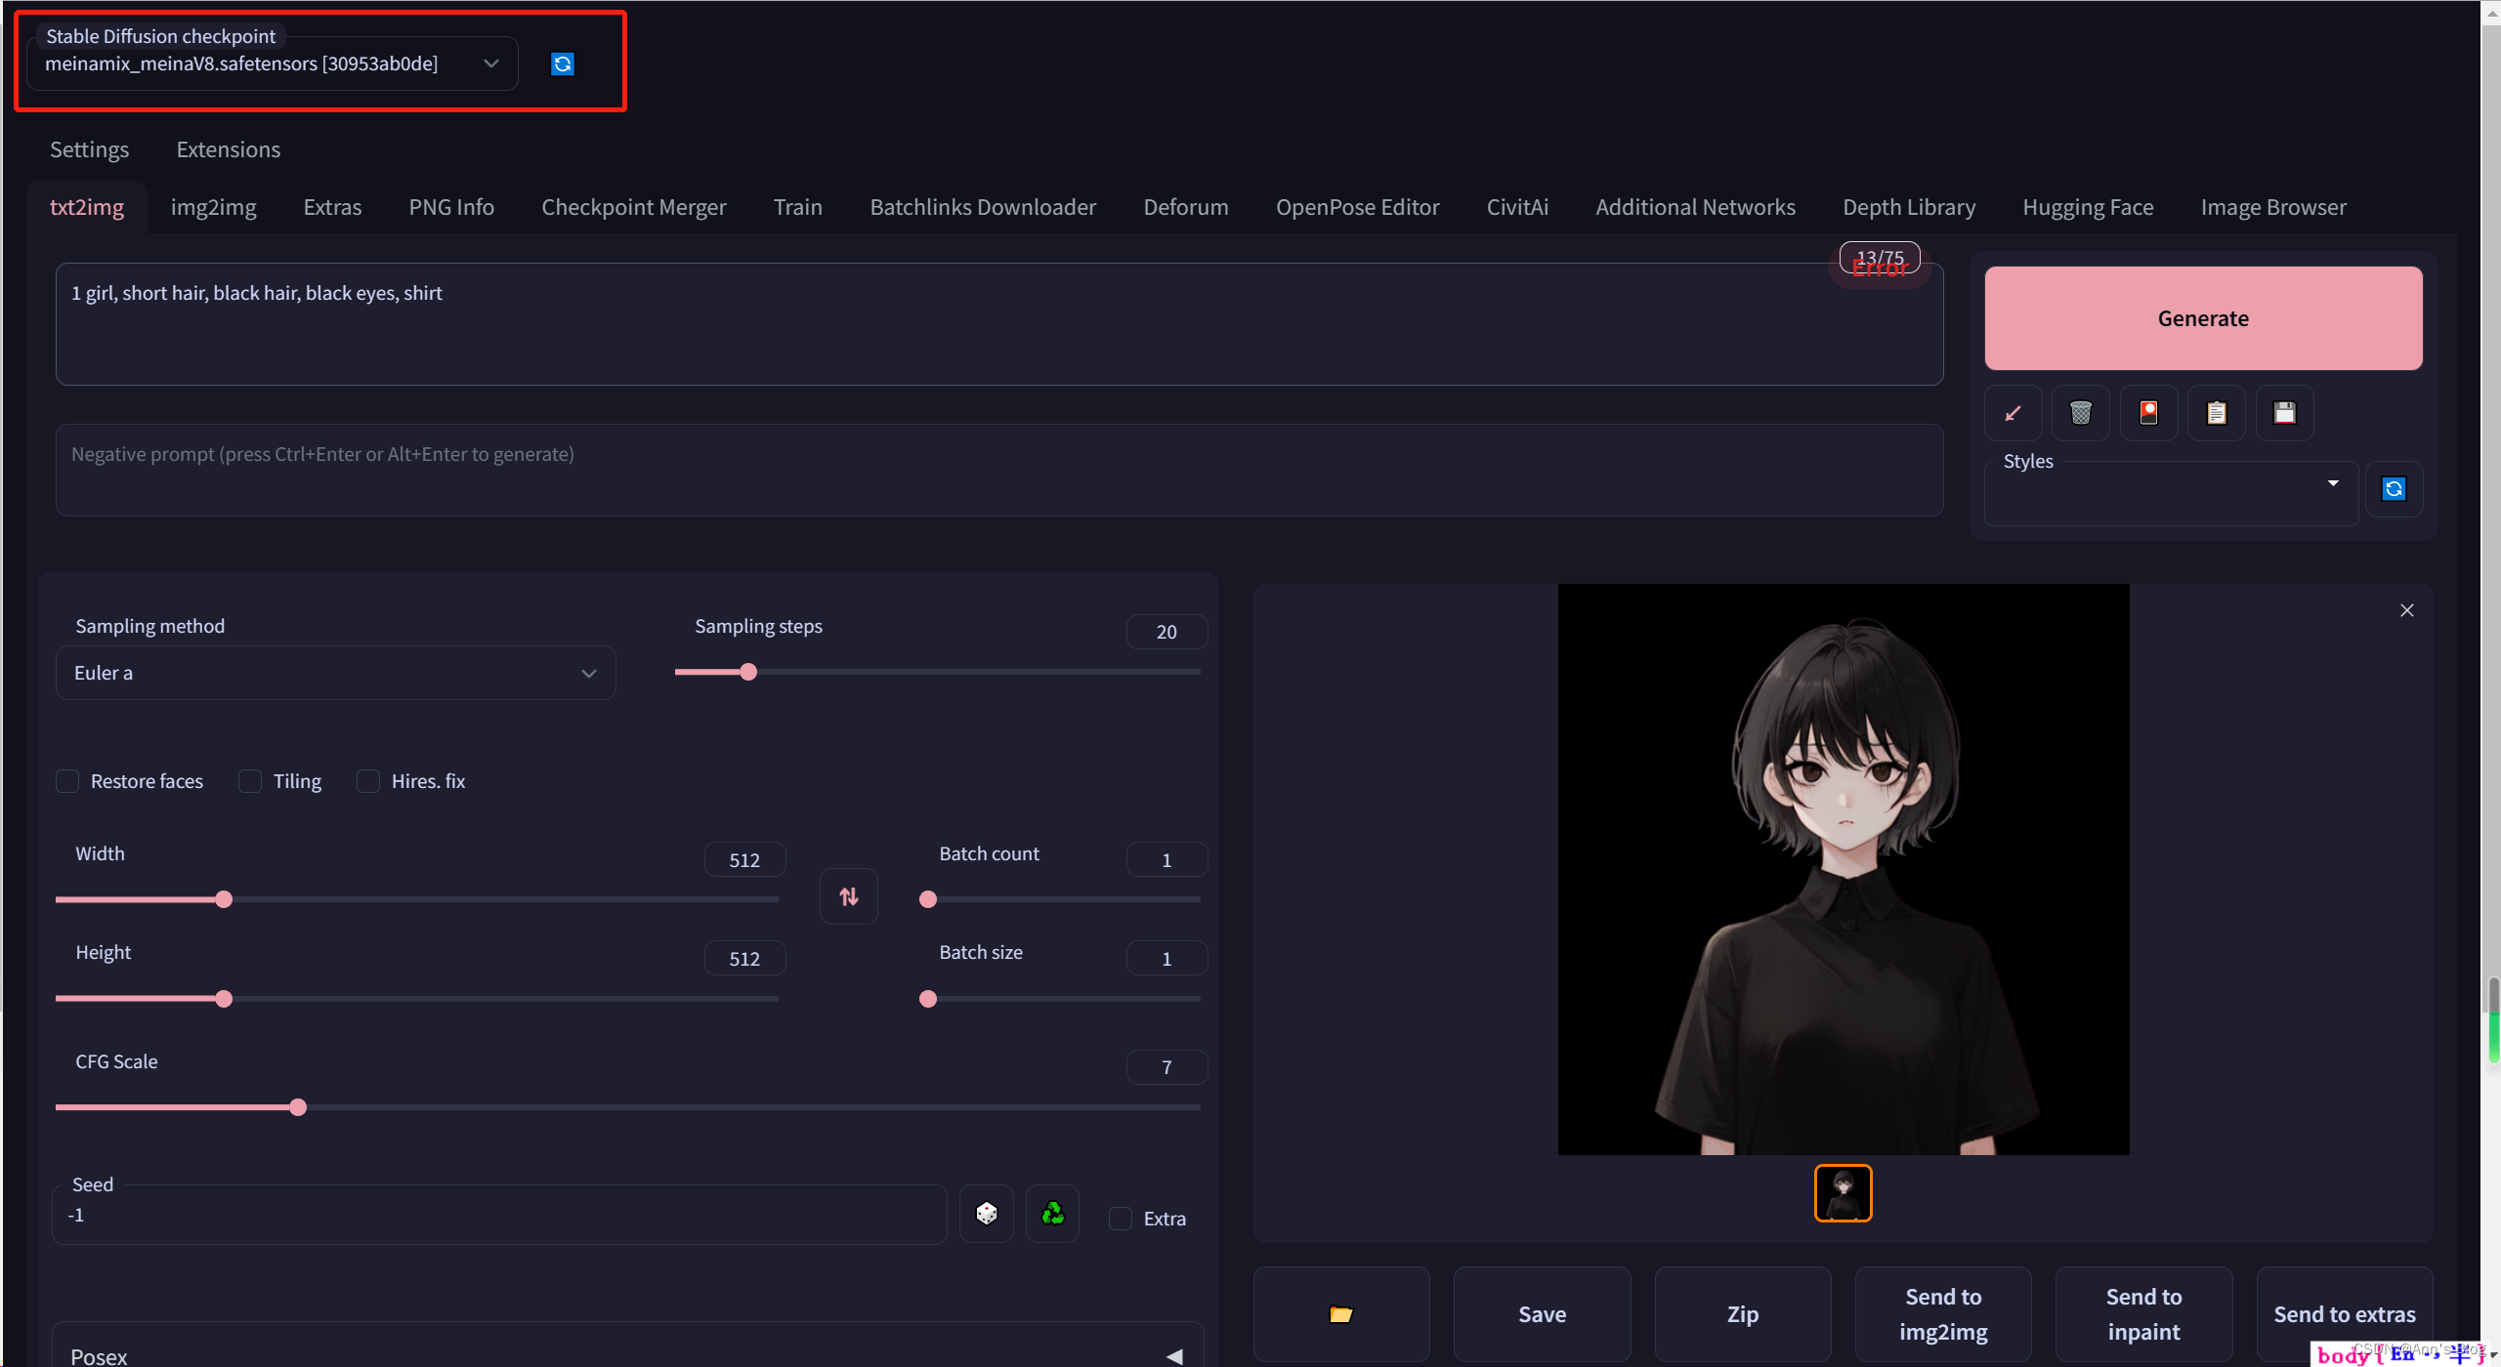The width and height of the screenshot is (2501, 1367).
Task: Click the clipboard icon to apply styles
Action: [x=2217, y=413]
